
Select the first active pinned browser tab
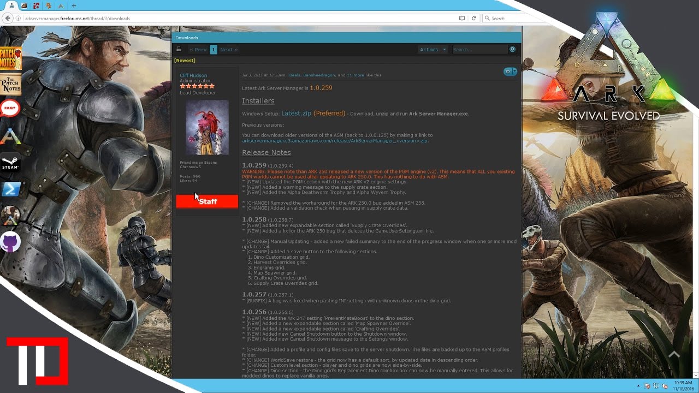(11, 6)
